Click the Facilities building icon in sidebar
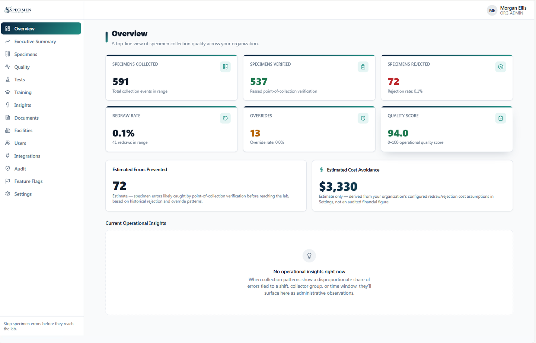 7,130
